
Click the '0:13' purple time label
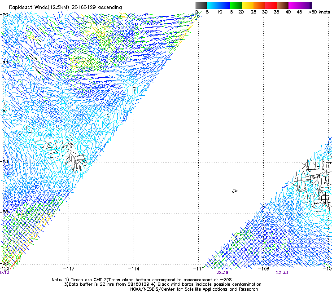click(4, 273)
